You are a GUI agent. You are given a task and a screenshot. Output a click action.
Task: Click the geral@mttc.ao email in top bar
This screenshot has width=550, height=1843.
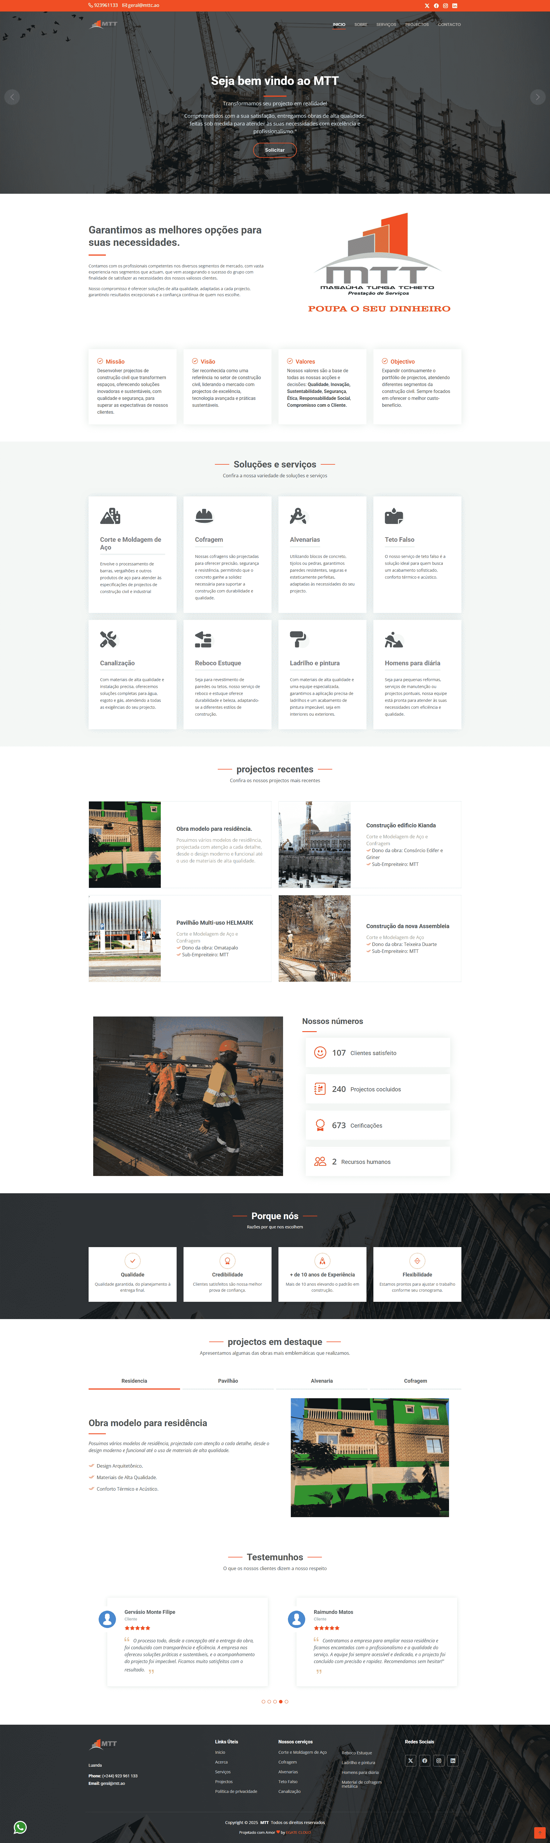tap(141, 5)
